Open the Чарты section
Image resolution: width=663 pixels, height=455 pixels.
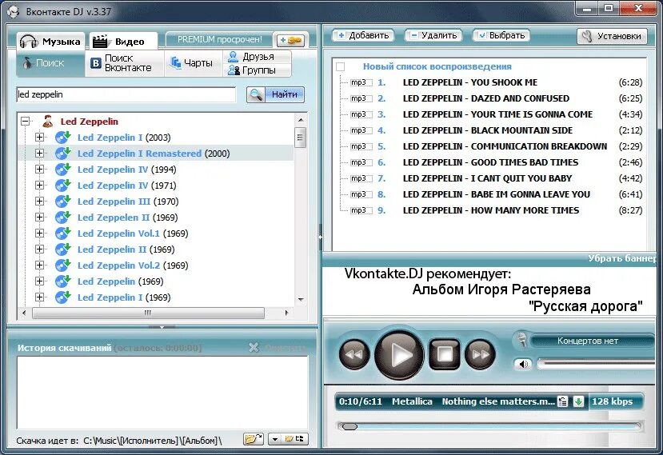(194, 63)
